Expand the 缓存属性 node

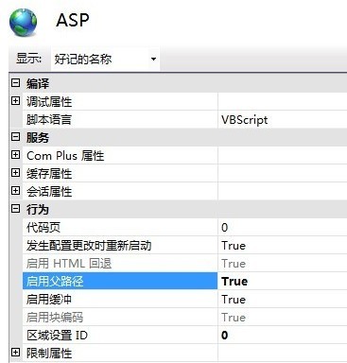click(x=15, y=173)
